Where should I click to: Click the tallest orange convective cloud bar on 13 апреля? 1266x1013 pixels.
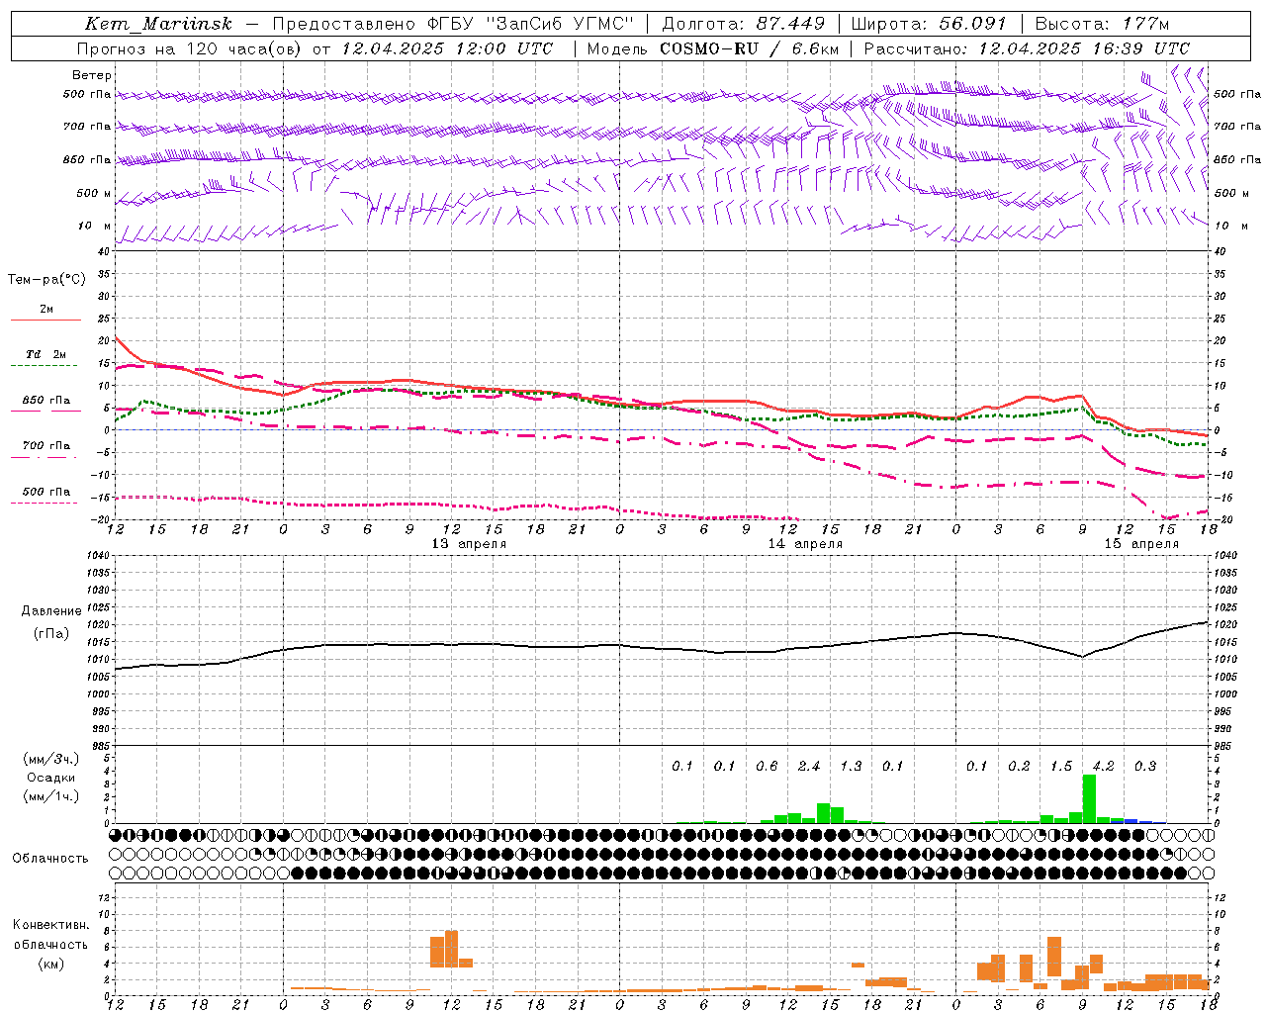click(452, 949)
